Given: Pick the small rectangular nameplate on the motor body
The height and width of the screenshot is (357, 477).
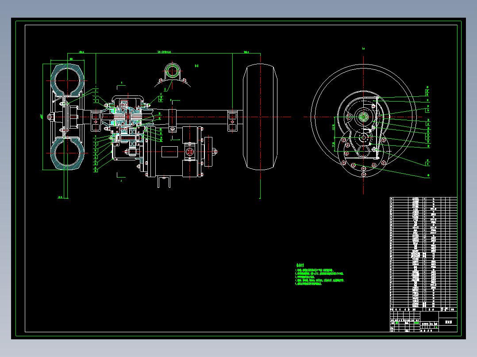Looking at the screenshot, I should [169, 152].
